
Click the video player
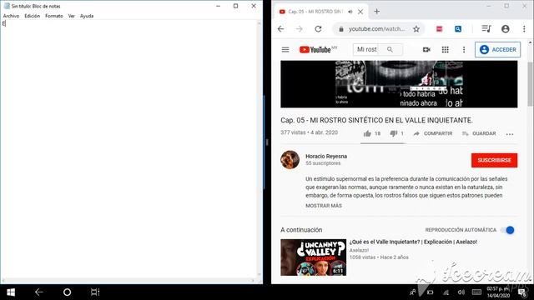coord(399,84)
